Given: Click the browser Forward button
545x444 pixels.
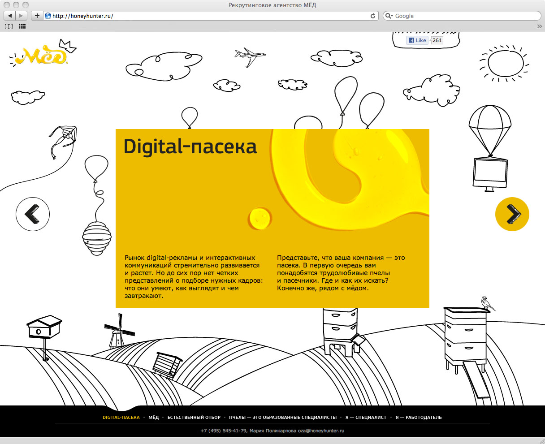Looking at the screenshot, I should point(21,16).
